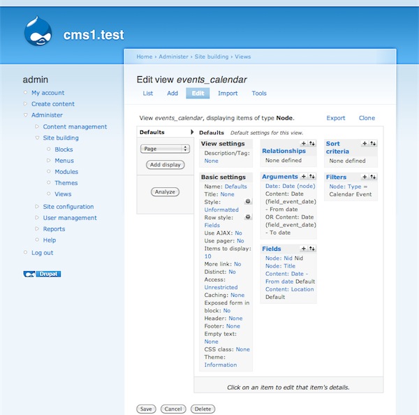The image size is (419, 415).
Task: Switch to the Import tab
Action: tap(228, 93)
